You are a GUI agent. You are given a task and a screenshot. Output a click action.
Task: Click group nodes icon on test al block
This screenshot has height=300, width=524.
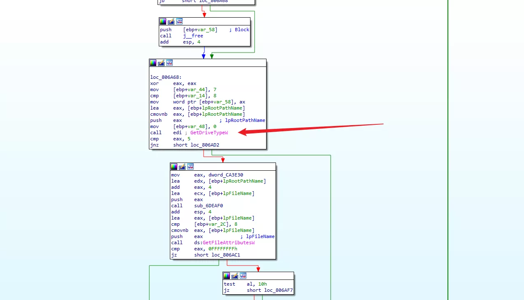pos(243,276)
